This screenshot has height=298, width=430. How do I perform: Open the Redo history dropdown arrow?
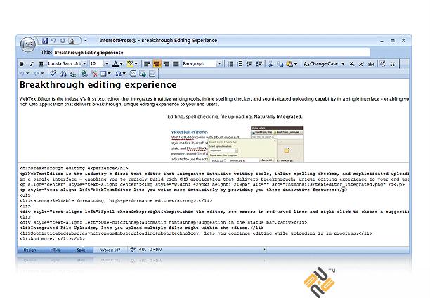(42, 74)
